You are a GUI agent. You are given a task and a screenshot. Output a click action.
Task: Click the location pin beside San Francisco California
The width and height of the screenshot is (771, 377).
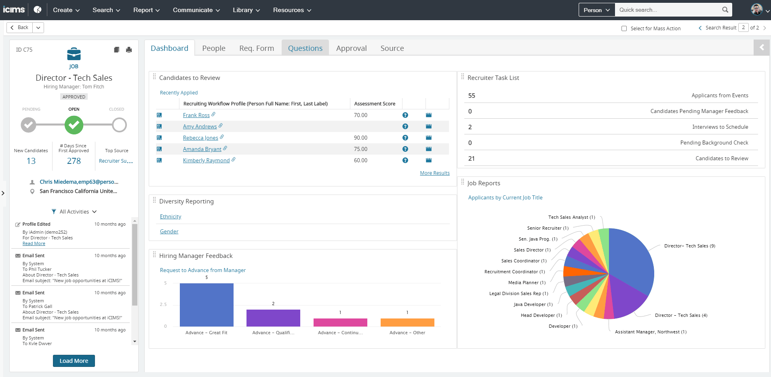pyautogui.click(x=33, y=191)
